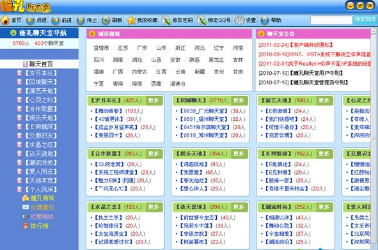Open the 【瞳孔聊天室管理员守则】 announcement
Image resolution: width=378 pixels, height=250 pixels.
click(x=319, y=82)
